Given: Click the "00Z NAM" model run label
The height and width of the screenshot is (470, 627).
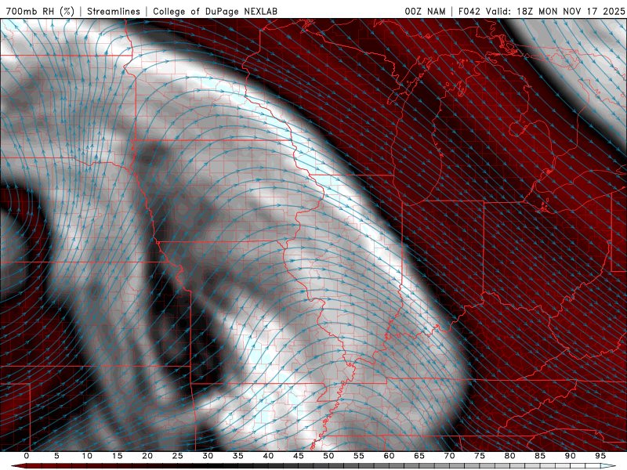Looking at the screenshot, I should click(x=425, y=11).
